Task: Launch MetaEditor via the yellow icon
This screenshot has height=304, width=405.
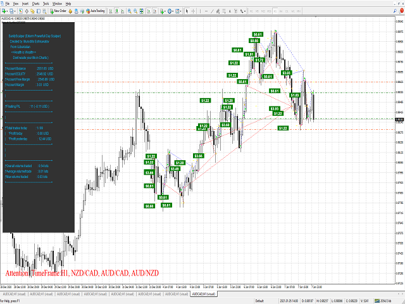Action: pyautogui.click(x=70, y=11)
